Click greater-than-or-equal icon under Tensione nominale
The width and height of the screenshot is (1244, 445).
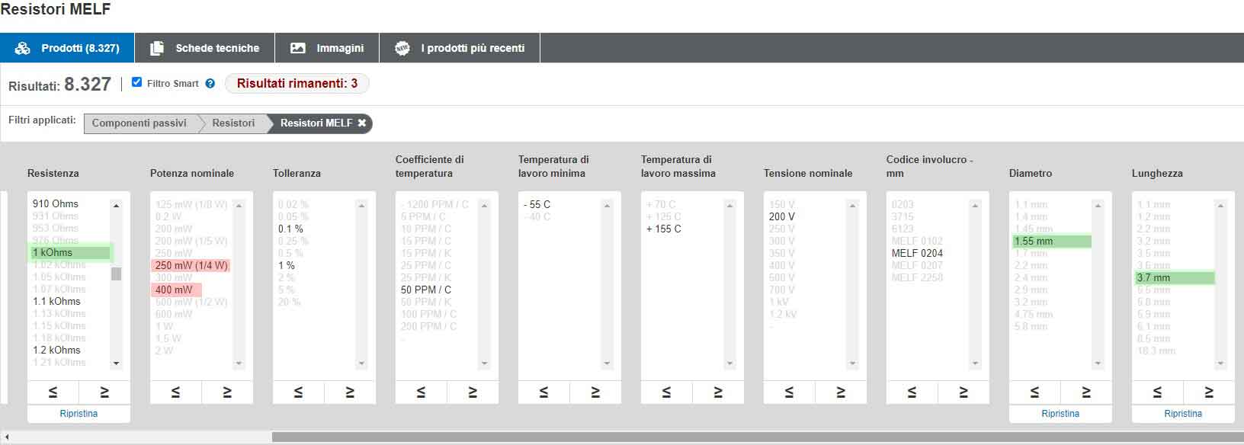tap(841, 392)
